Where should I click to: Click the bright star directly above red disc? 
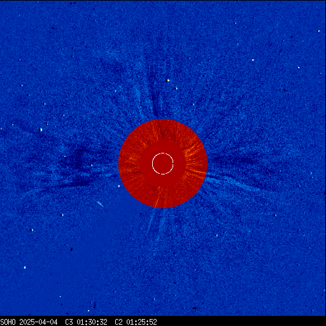(168, 80)
